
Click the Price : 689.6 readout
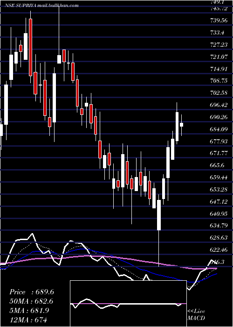coord(32,292)
